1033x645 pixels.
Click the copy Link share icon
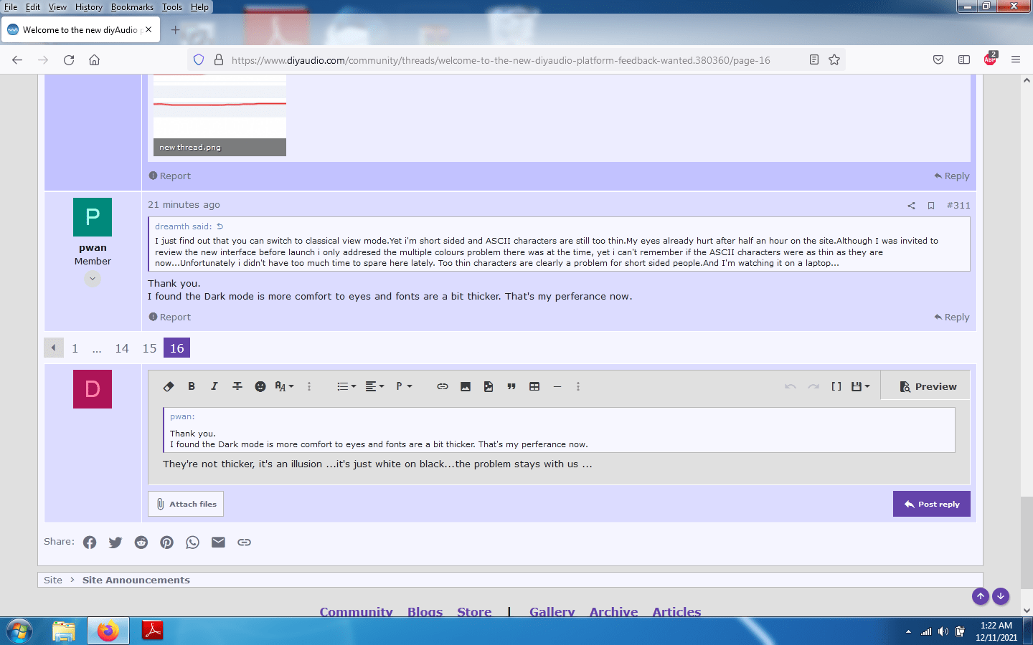245,543
